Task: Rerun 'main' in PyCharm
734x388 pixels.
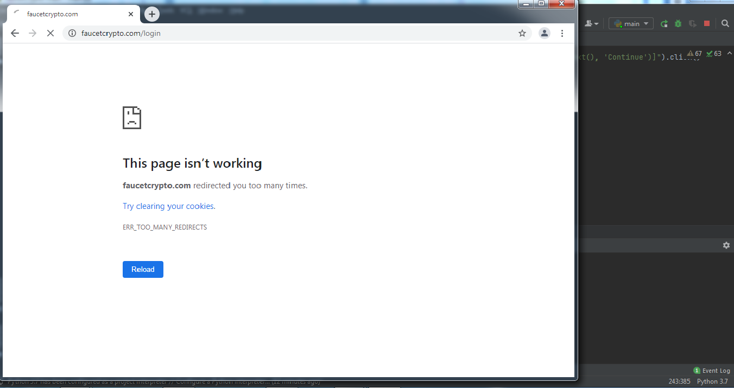Action: [x=663, y=23]
